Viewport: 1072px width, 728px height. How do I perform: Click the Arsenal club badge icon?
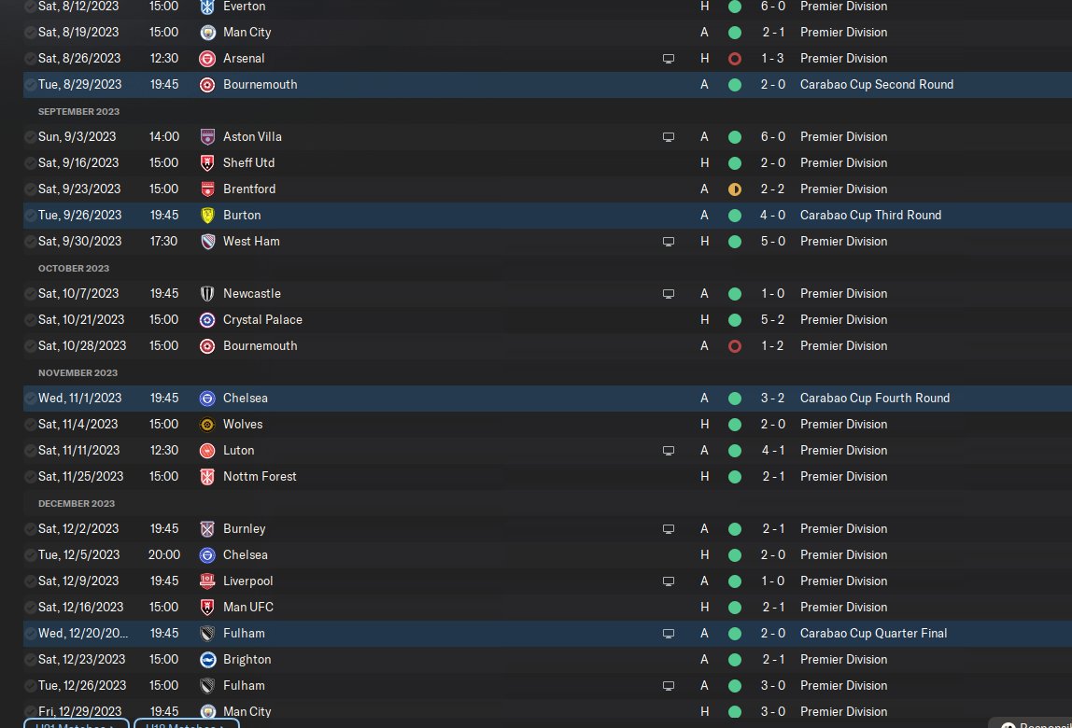(207, 58)
